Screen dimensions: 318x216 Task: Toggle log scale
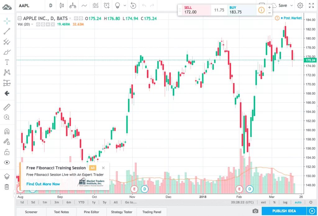click(x=285, y=202)
